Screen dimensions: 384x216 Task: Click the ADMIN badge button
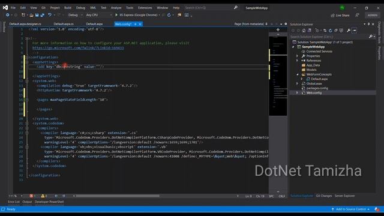[373, 15]
